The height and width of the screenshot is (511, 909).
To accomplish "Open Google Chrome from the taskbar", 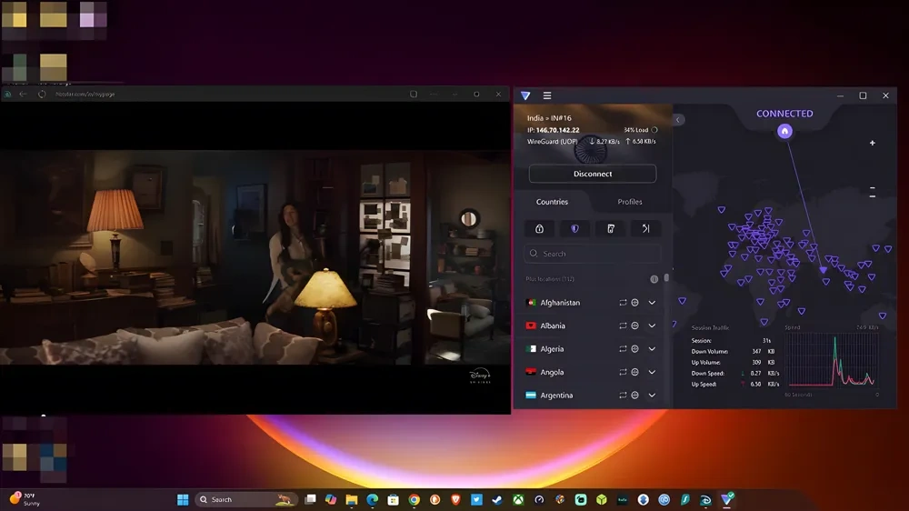I will tap(414, 499).
